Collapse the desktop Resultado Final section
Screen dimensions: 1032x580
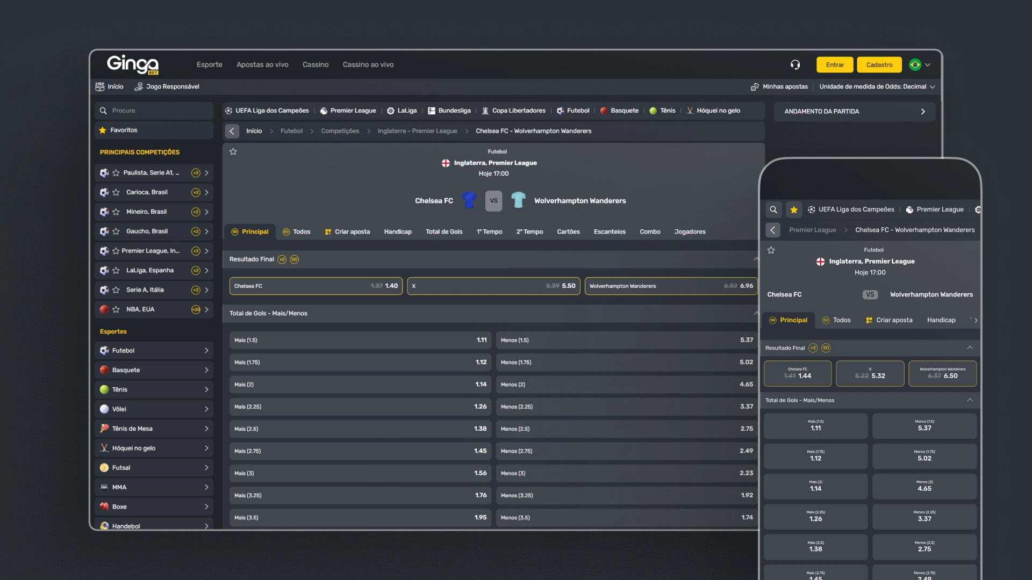click(756, 259)
